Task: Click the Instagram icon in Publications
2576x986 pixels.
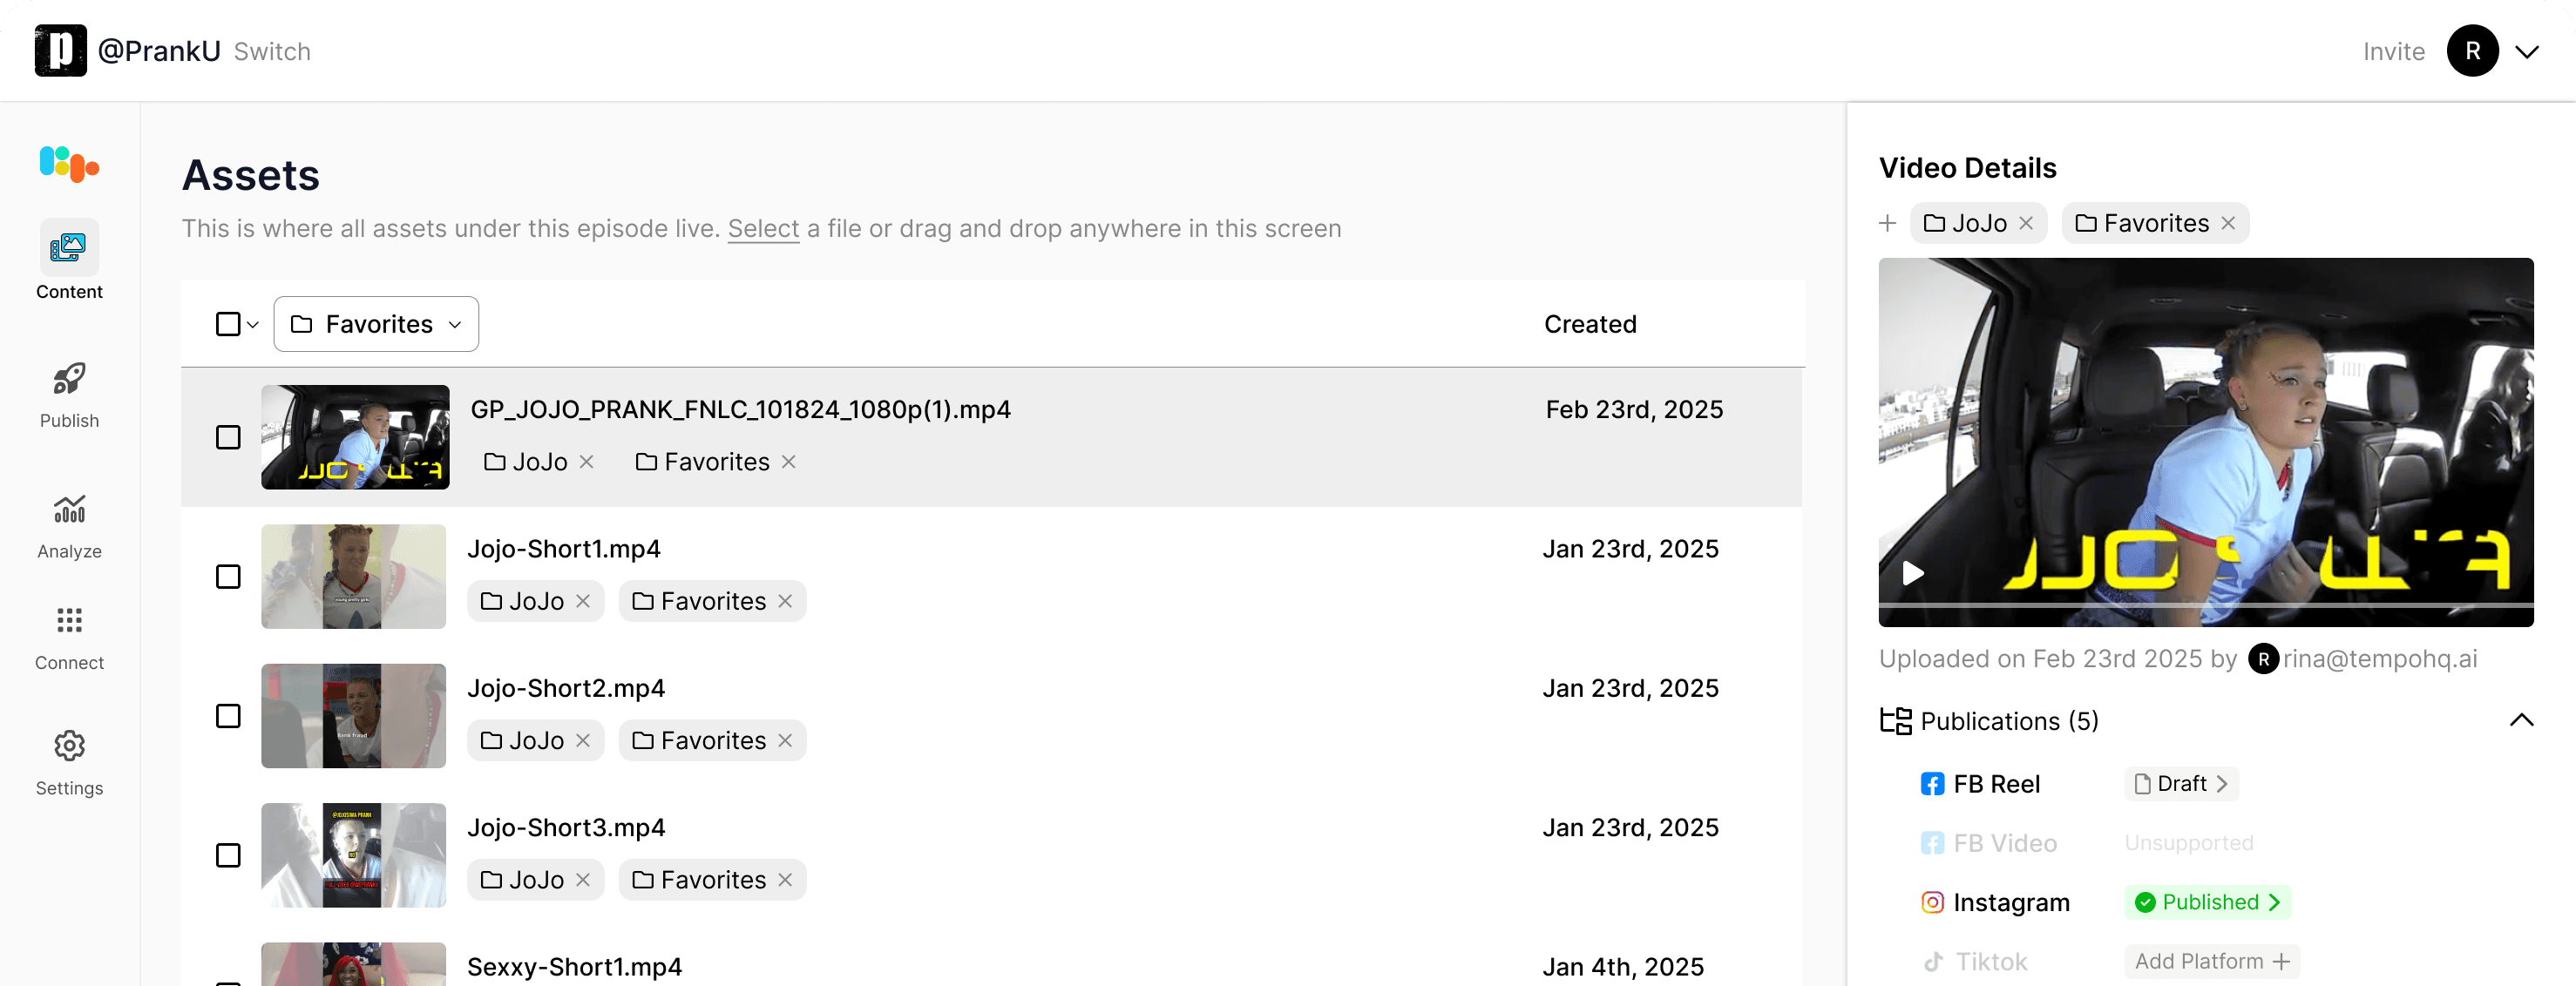Action: pos(1932,902)
